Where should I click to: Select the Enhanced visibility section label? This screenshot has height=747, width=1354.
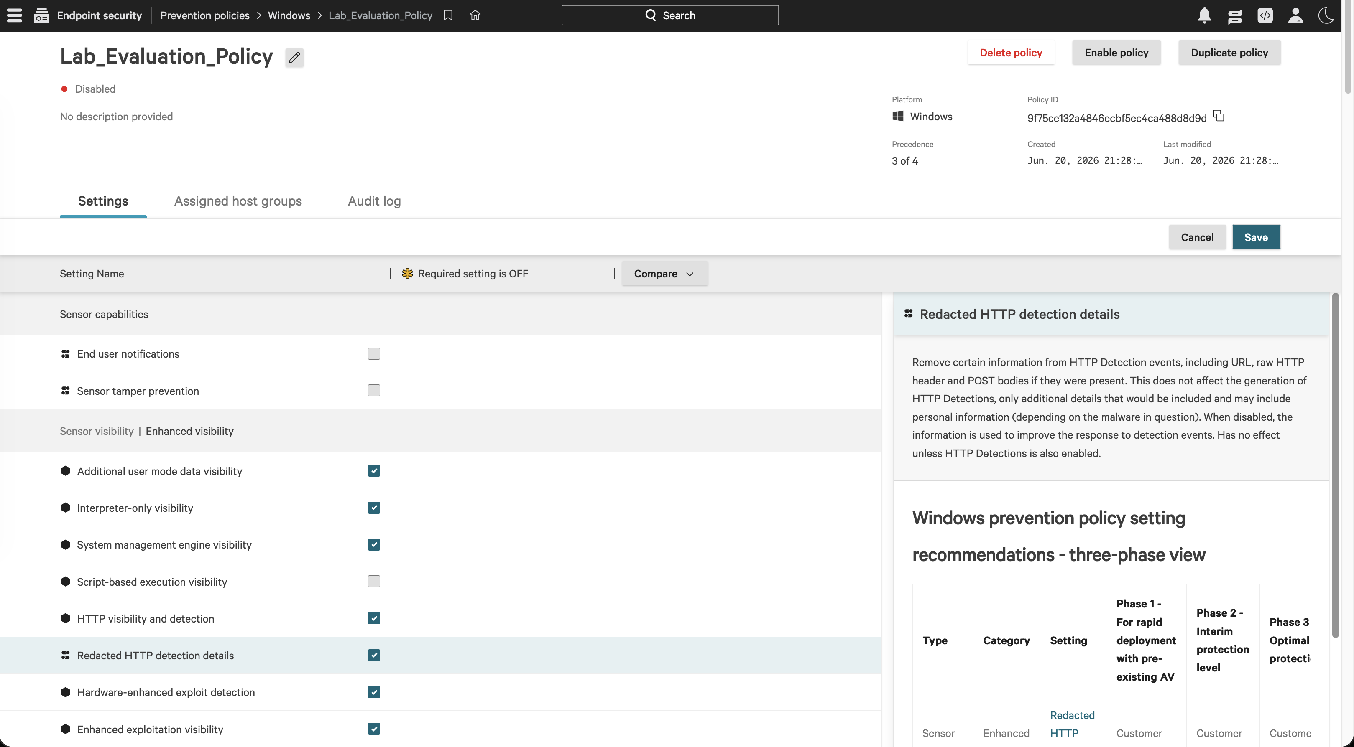190,431
